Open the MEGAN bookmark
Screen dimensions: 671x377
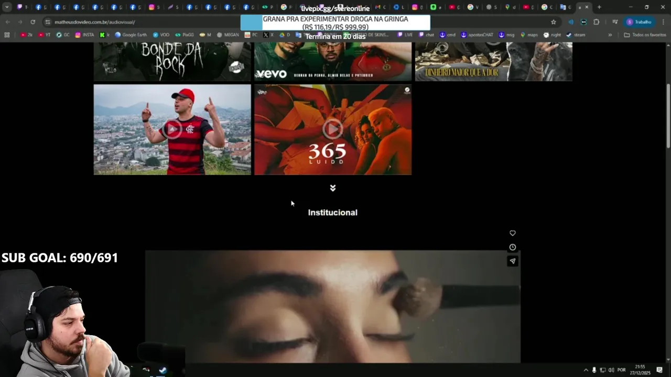point(228,35)
